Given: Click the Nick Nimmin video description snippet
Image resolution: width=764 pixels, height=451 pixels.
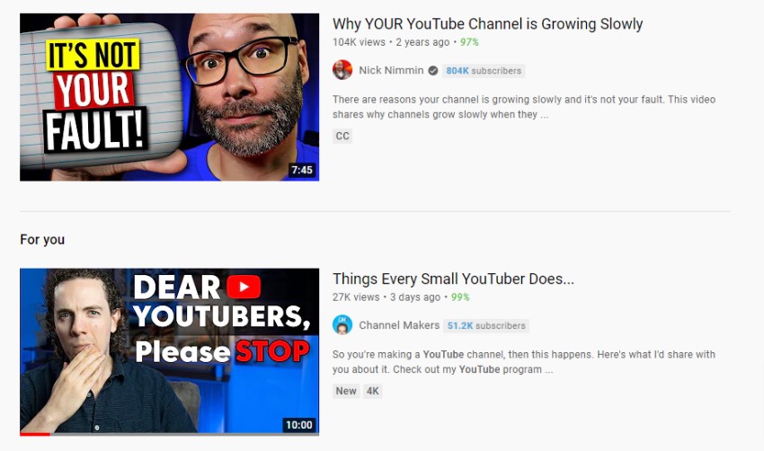Looking at the screenshot, I should click(x=524, y=107).
